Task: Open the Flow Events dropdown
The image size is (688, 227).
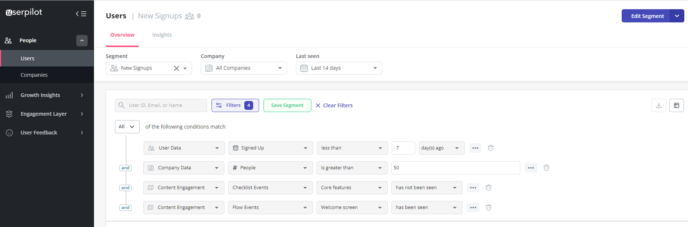Action: [270, 208]
